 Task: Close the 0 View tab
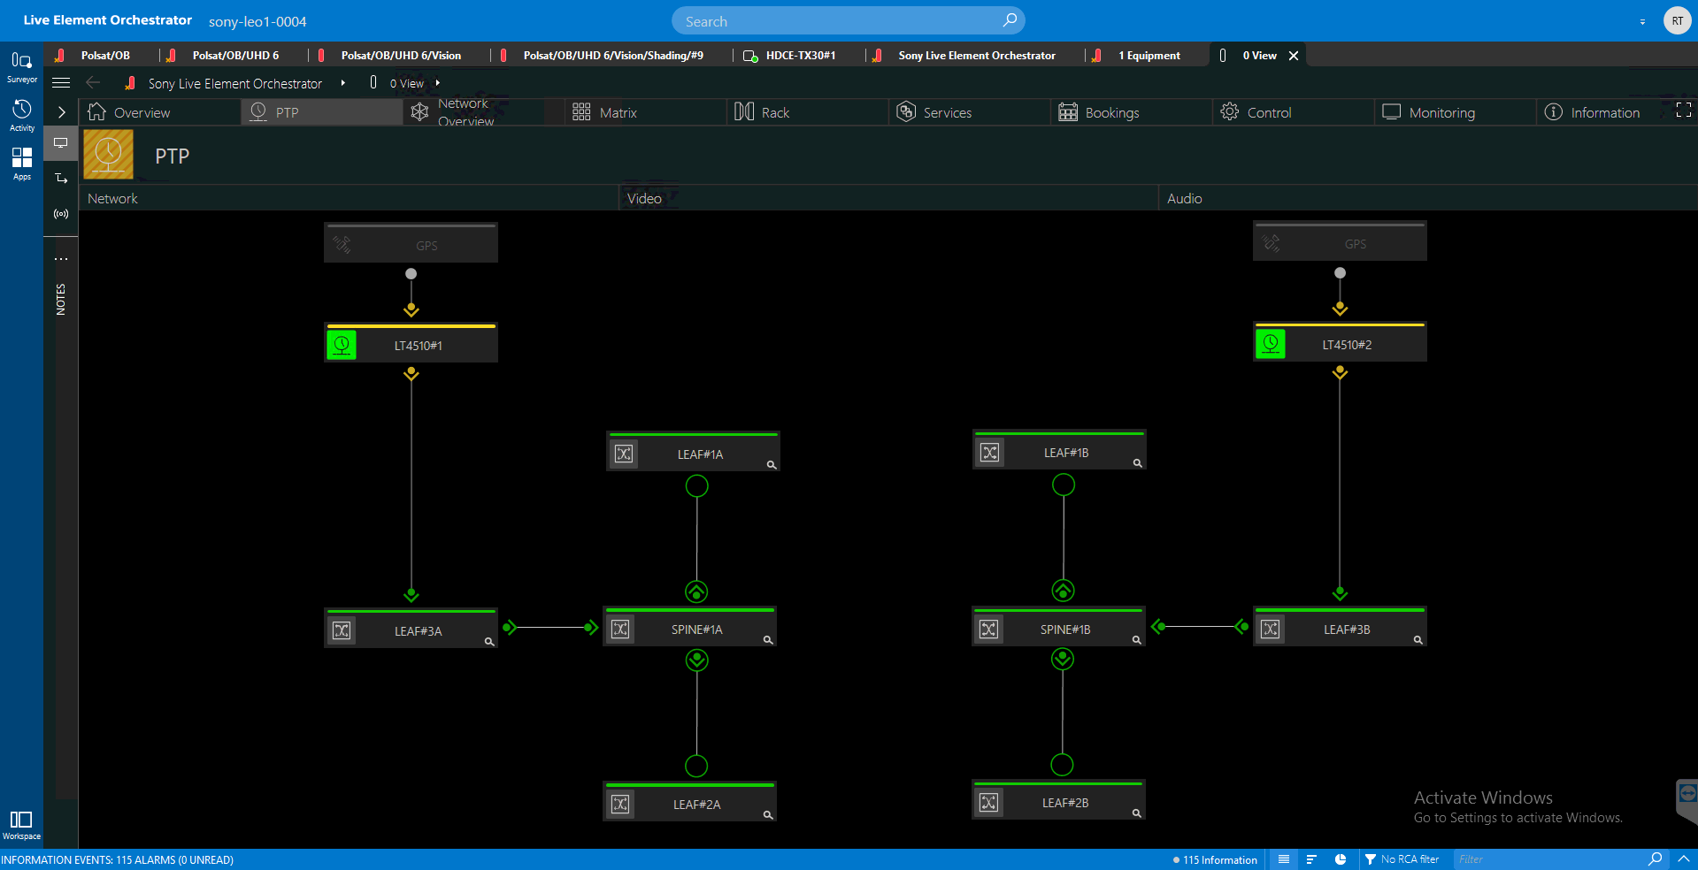coord(1294,56)
